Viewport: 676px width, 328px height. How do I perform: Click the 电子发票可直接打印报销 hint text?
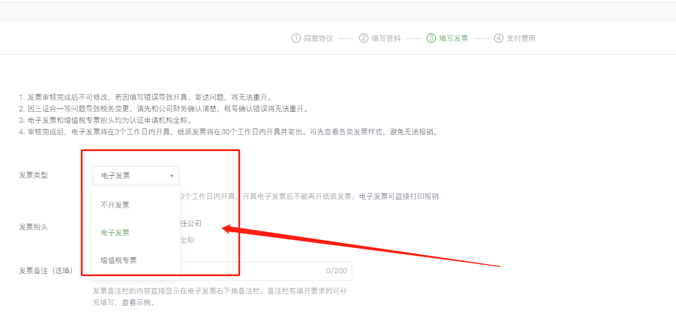pyautogui.click(x=399, y=197)
